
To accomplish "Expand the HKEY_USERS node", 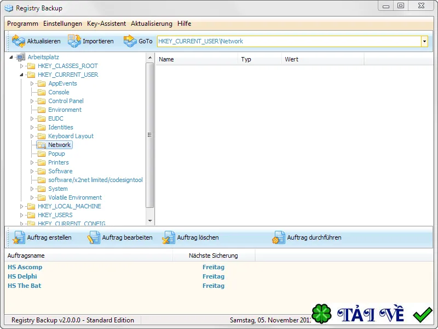I will (21, 215).
